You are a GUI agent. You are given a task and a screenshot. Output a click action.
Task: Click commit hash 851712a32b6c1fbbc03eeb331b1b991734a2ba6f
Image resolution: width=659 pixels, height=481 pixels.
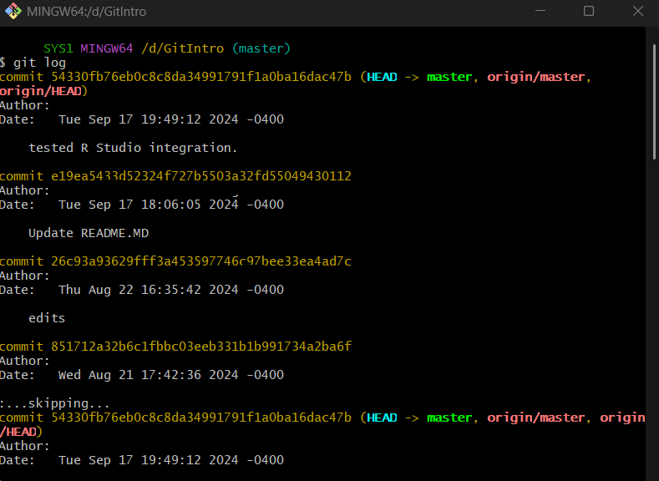click(x=201, y=347)
